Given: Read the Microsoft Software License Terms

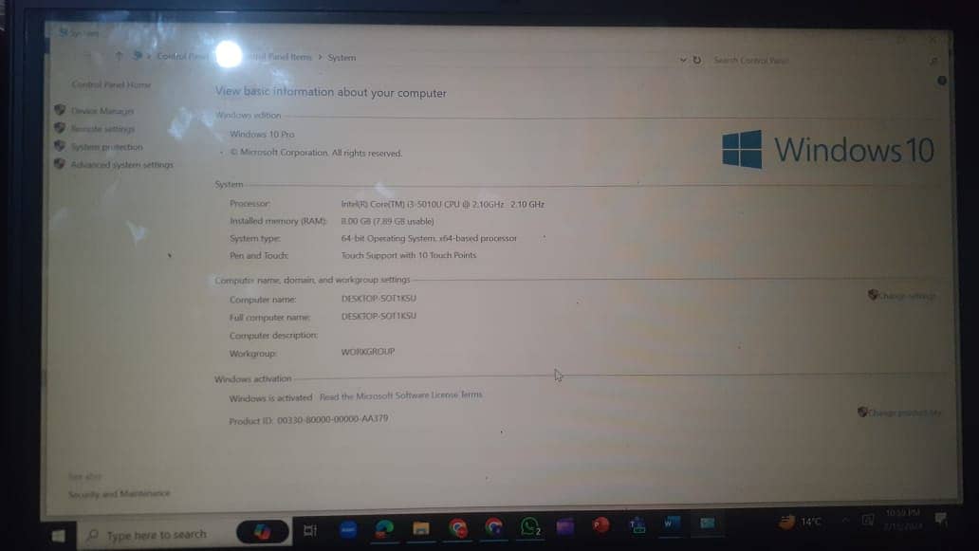Looking at the screenshot, I should (401, 395).
